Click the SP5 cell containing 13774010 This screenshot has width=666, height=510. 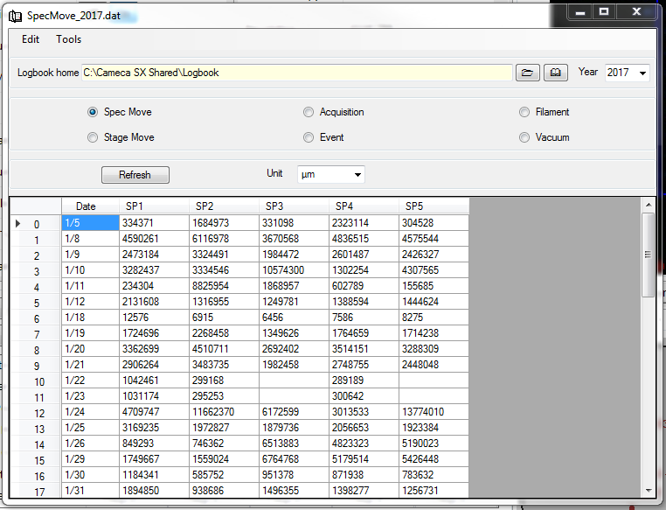[x=434, y=413]
